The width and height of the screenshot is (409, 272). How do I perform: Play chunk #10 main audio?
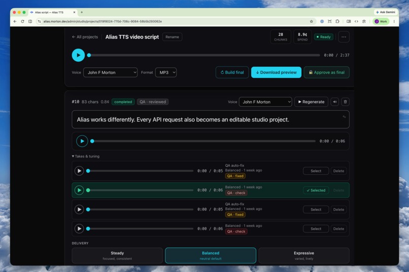tap(82, 141)
